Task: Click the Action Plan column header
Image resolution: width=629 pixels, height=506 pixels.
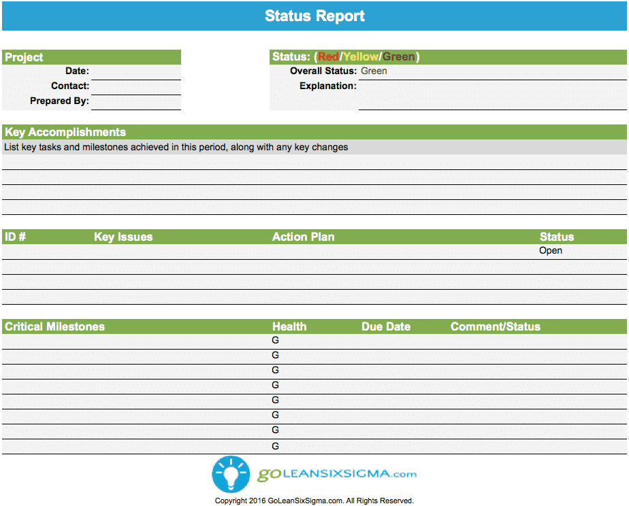Action: click(x=304, y=237)
